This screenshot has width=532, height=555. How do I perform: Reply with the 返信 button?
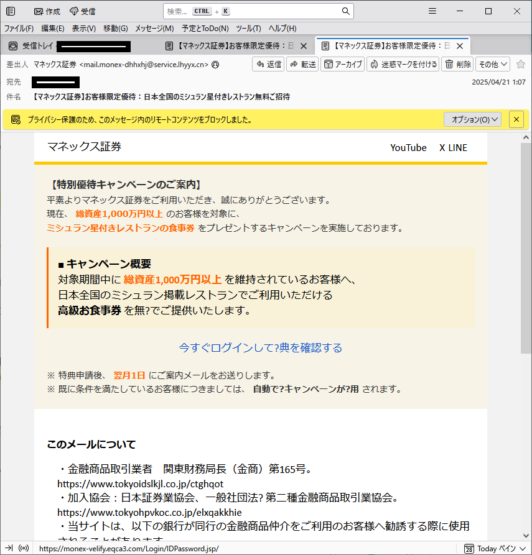pyautogui.click(x=268, y=64)
